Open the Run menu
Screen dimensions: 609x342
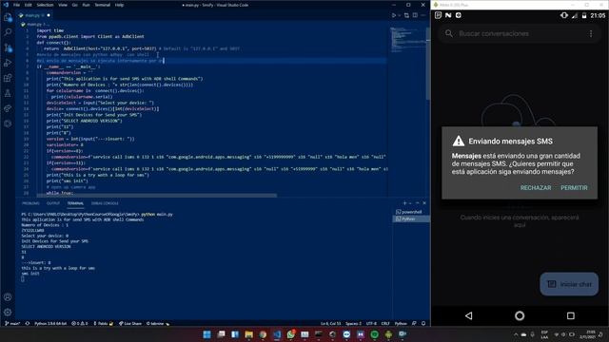tap(86, 5)
